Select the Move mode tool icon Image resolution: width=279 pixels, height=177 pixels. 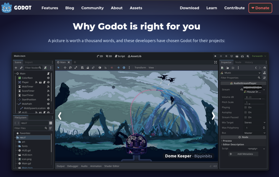65,68
